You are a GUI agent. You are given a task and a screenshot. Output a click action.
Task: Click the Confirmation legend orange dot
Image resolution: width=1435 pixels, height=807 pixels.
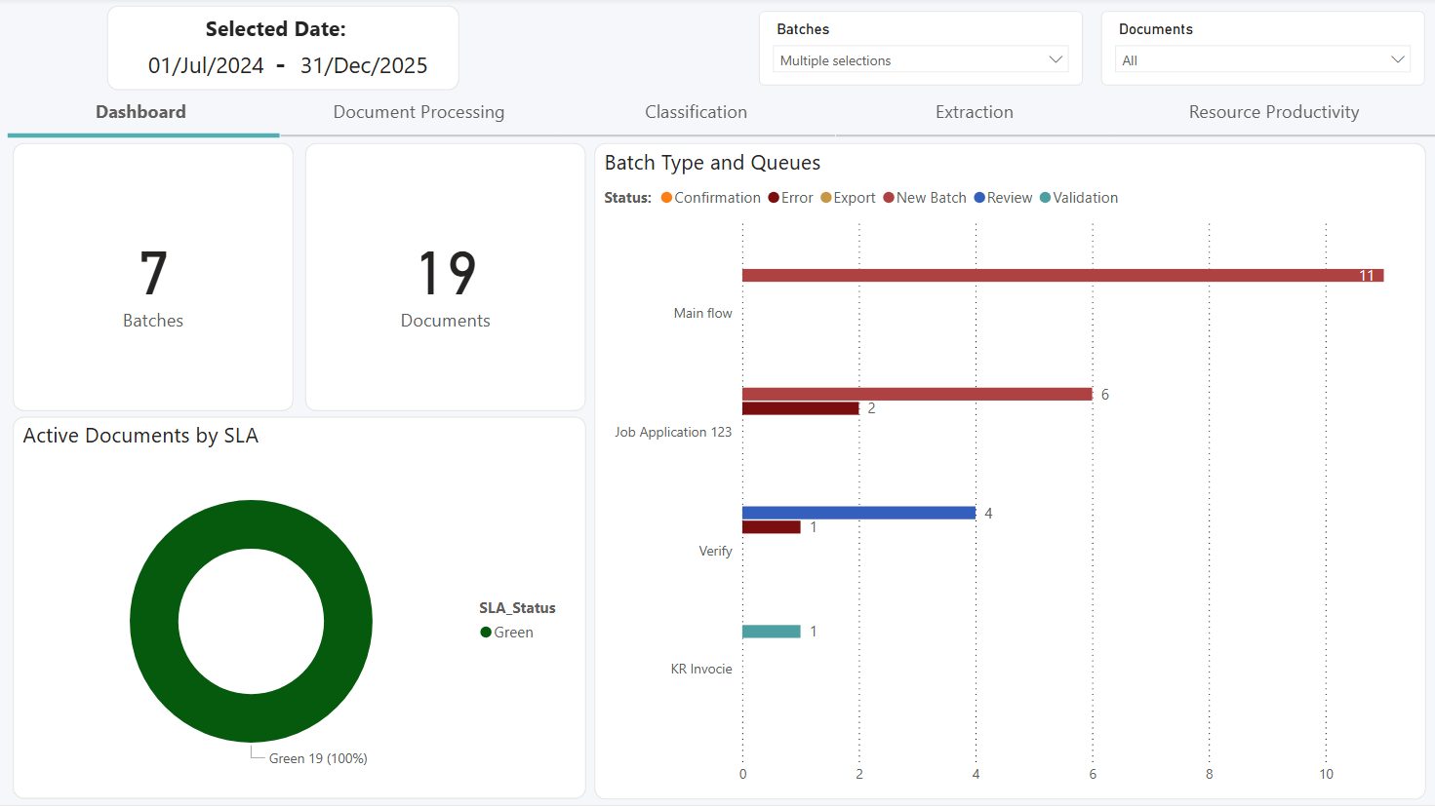click(666, 198)
